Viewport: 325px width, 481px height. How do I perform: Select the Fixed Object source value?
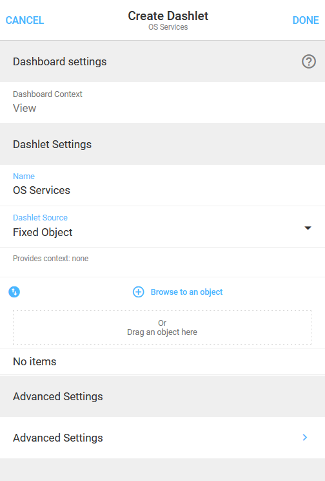point(43,232)
